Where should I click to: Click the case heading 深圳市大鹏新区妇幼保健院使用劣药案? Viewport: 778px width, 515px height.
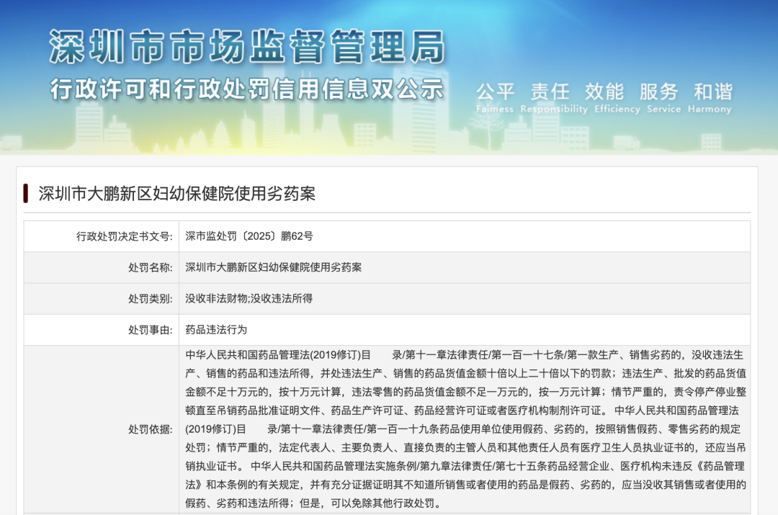(x=176, y=193)
